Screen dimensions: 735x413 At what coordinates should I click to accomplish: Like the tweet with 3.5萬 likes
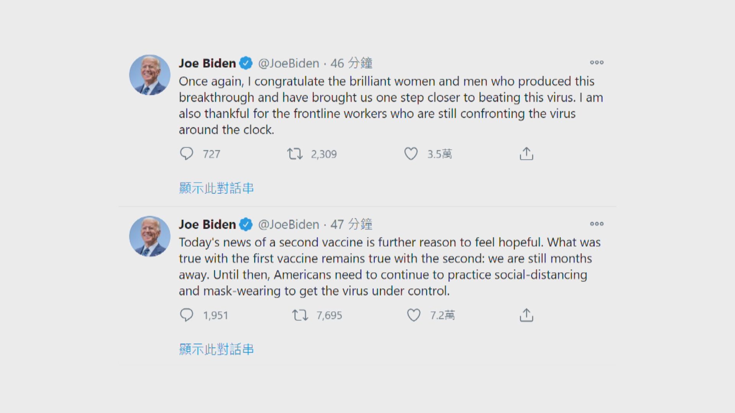tap(411, 154)
